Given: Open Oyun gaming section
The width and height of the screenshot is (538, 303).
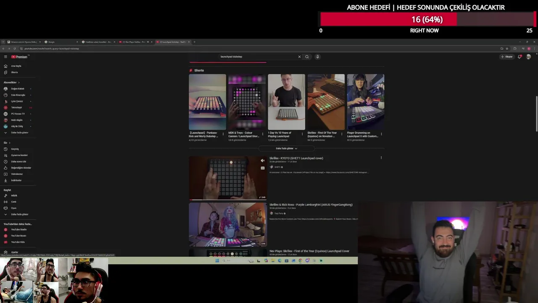Looking at the screenshot, I should coord(13,208).
